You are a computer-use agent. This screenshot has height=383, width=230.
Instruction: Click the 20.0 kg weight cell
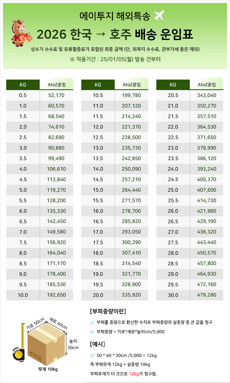[x=98, y=295]
